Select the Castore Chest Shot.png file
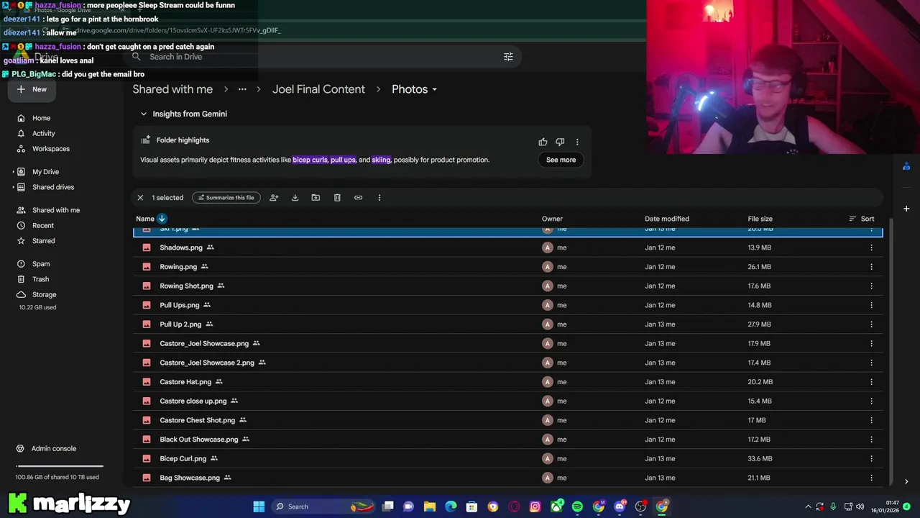This screenshot has height=518, width=920. (507, 420)
